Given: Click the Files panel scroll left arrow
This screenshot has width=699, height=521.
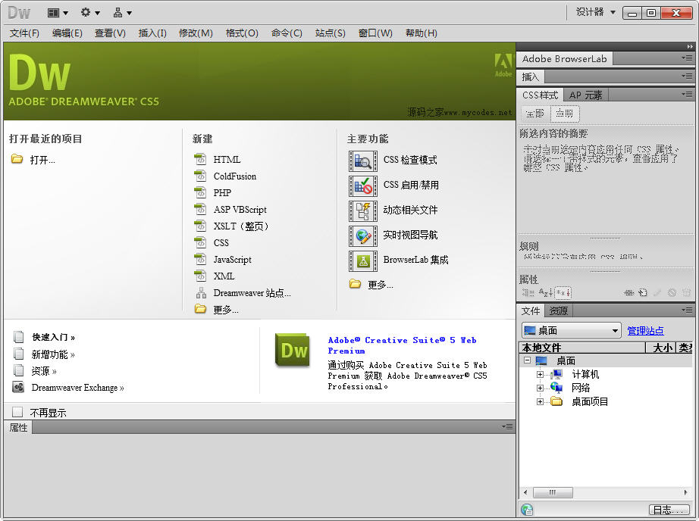Looking at the screenshot, I should (525, 492).
